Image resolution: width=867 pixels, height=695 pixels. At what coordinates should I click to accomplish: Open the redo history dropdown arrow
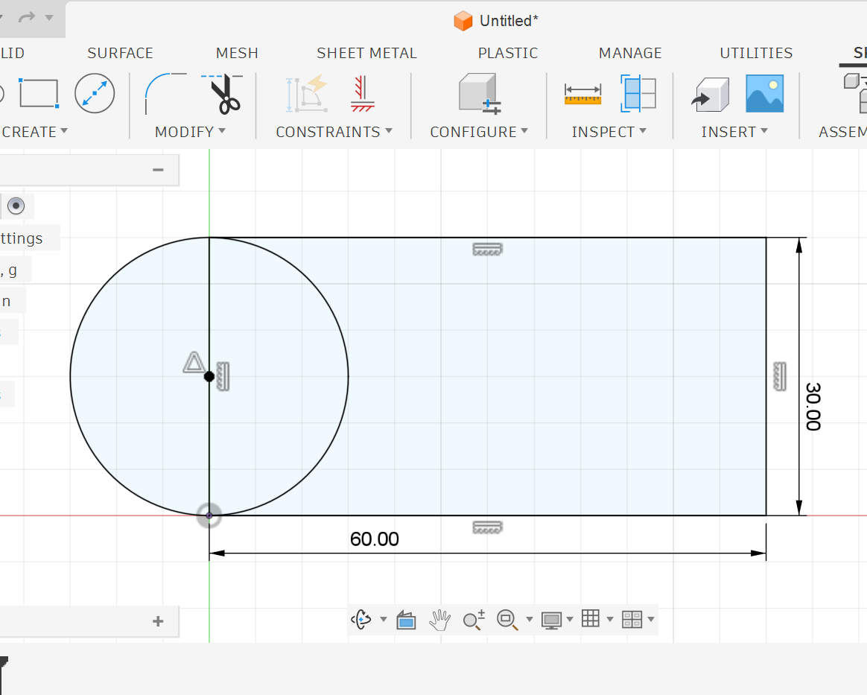point(49,18)
